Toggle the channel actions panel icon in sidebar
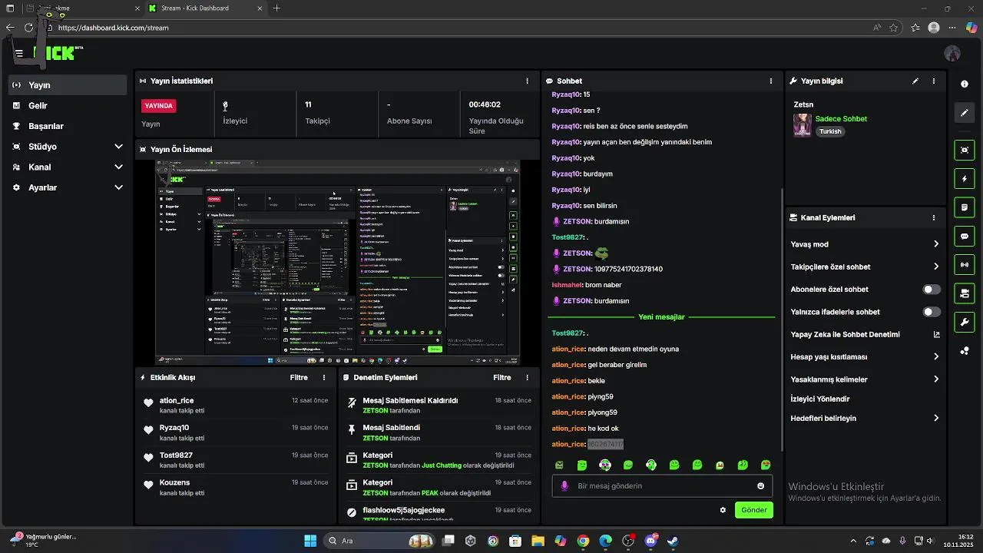 pyautogui.click(x=965, y=293)
